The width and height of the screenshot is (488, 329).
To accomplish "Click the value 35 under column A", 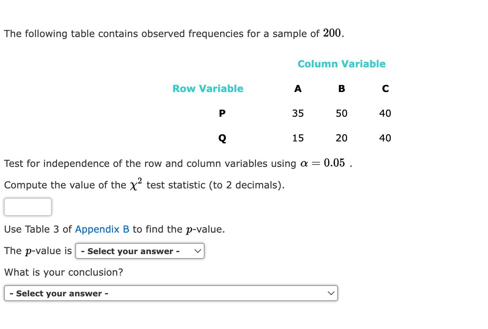I will (298, 113).
